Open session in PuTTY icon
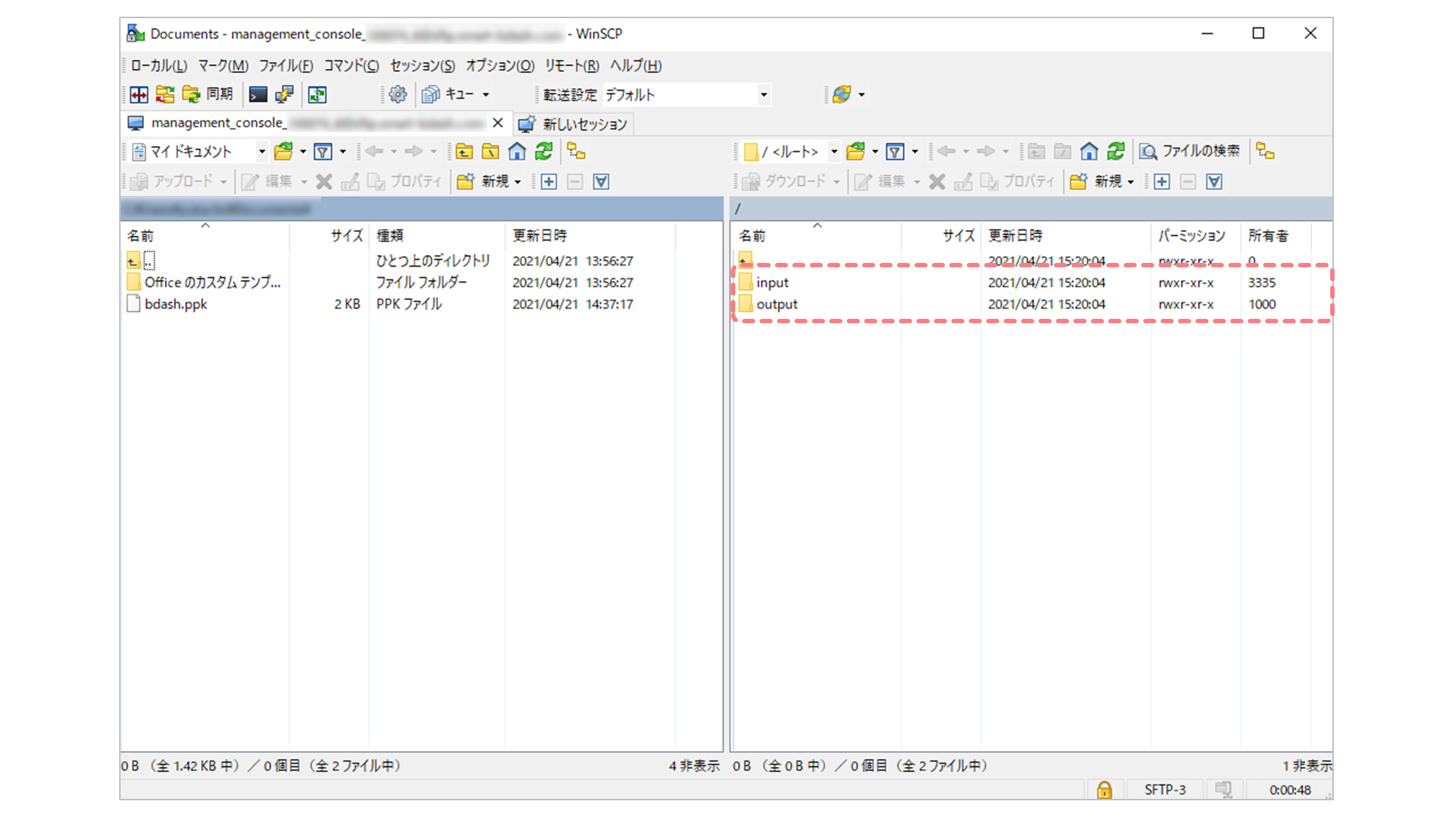The height and width of the screenshot is (817, 1453). [x=285, y=94]
